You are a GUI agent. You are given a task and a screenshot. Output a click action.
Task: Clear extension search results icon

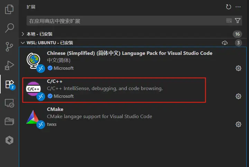pos(229,21)
